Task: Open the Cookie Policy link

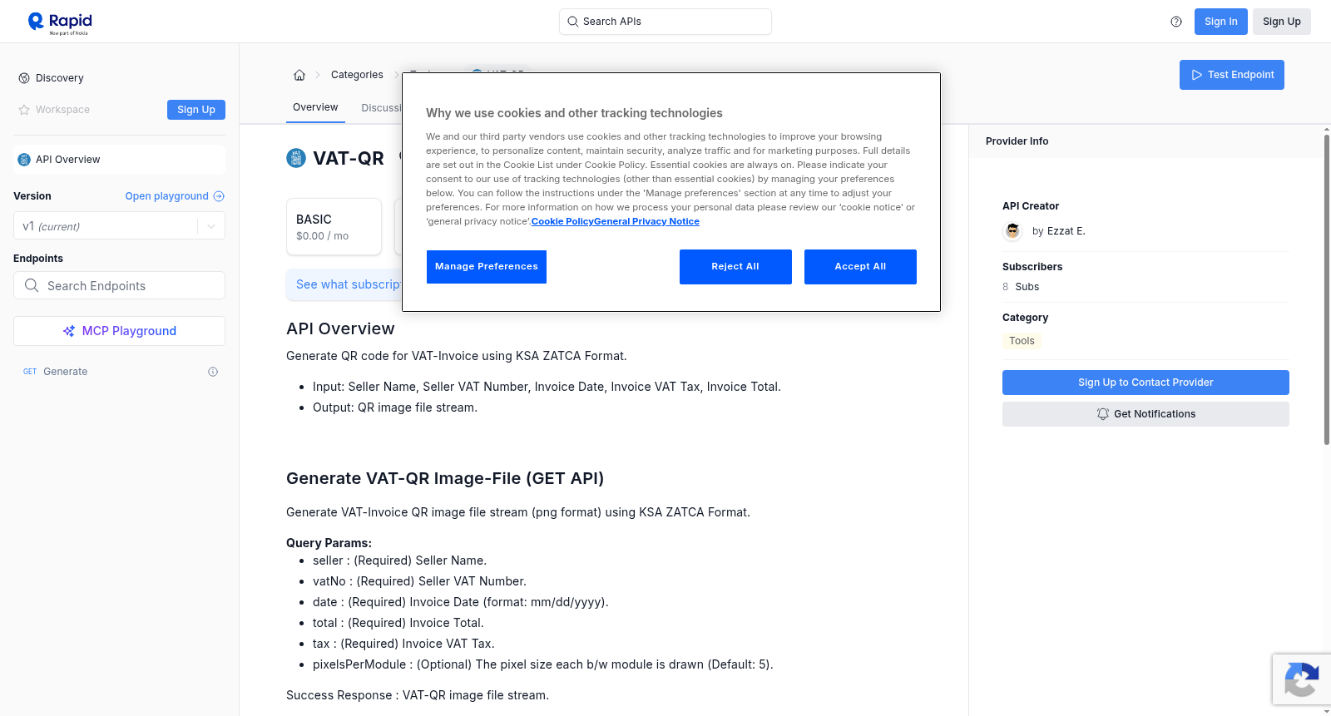Action: [562, 221]
